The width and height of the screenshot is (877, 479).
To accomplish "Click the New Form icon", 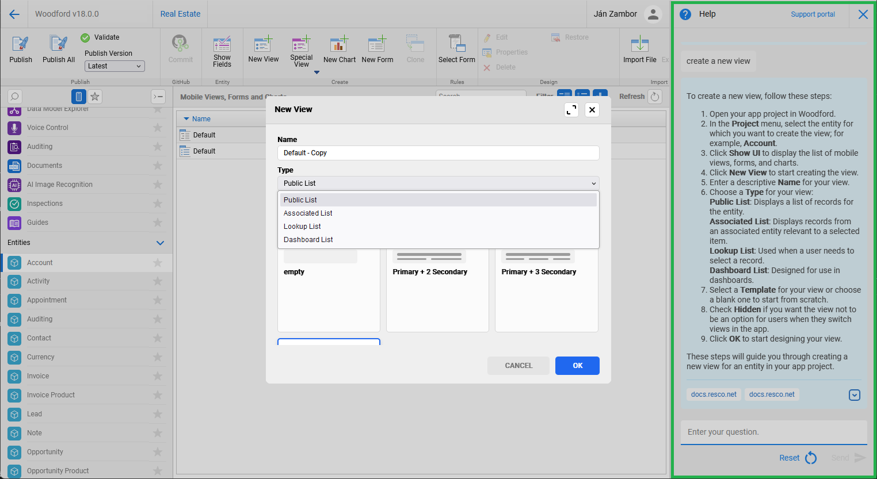I will (x=377, y=44).
